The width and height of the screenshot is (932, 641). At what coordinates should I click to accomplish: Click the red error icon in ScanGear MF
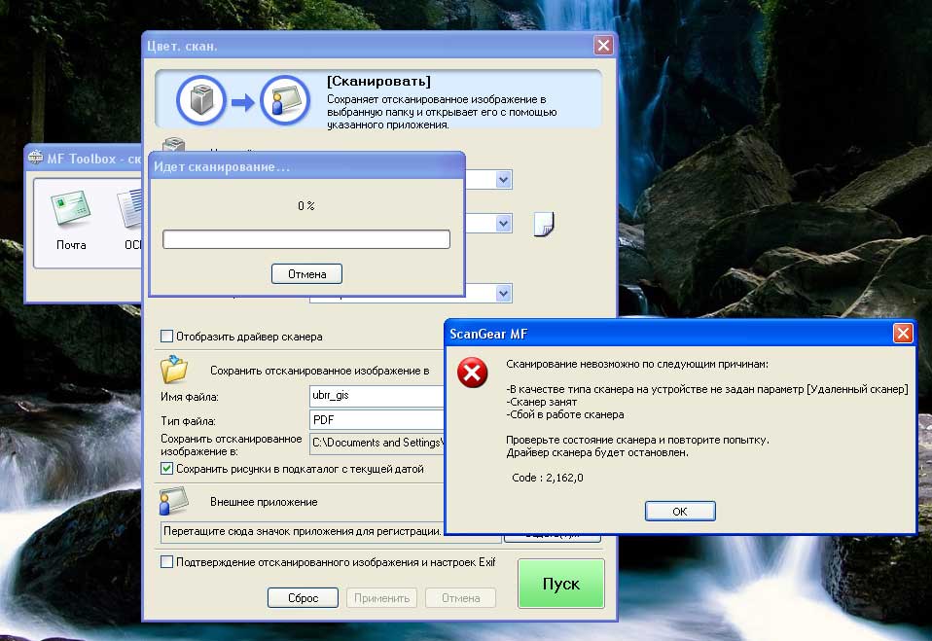[x=473, y=374]
